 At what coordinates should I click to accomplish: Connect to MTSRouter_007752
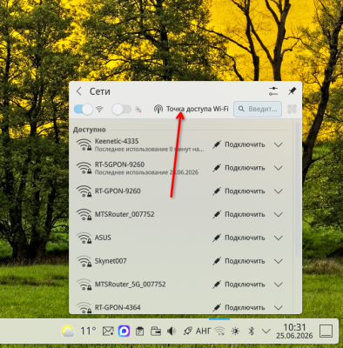239,214
